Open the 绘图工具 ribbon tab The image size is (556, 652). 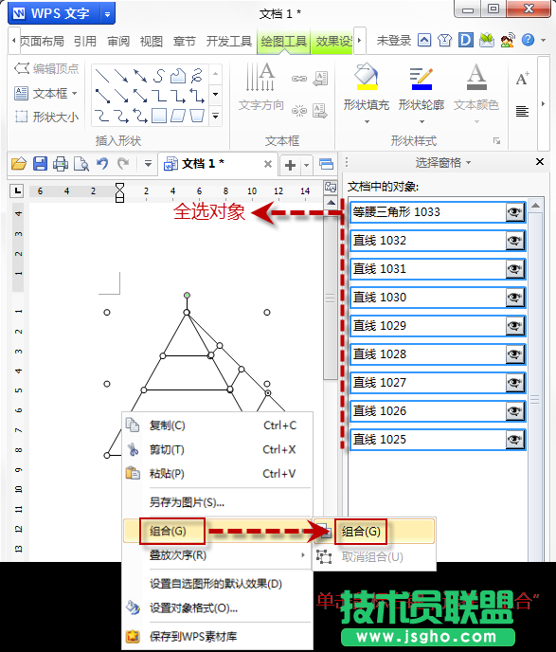coord(284,41)
